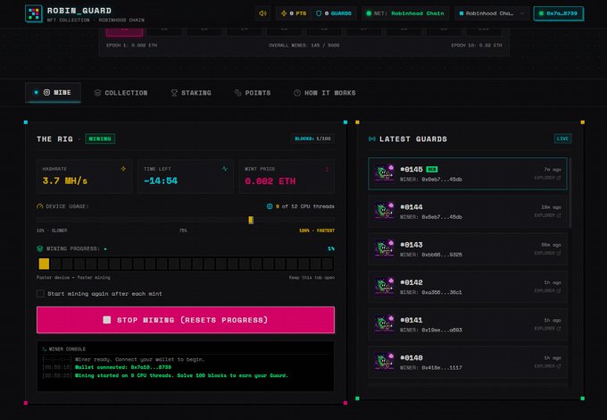Switch to the Collection tab

(121, 93)
